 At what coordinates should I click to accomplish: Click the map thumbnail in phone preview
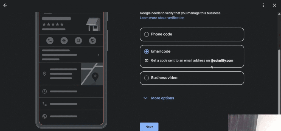click(92, 74)
